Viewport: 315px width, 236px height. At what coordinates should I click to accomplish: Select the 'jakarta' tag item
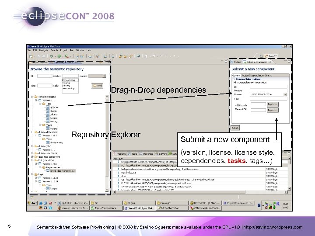[52, 115]
